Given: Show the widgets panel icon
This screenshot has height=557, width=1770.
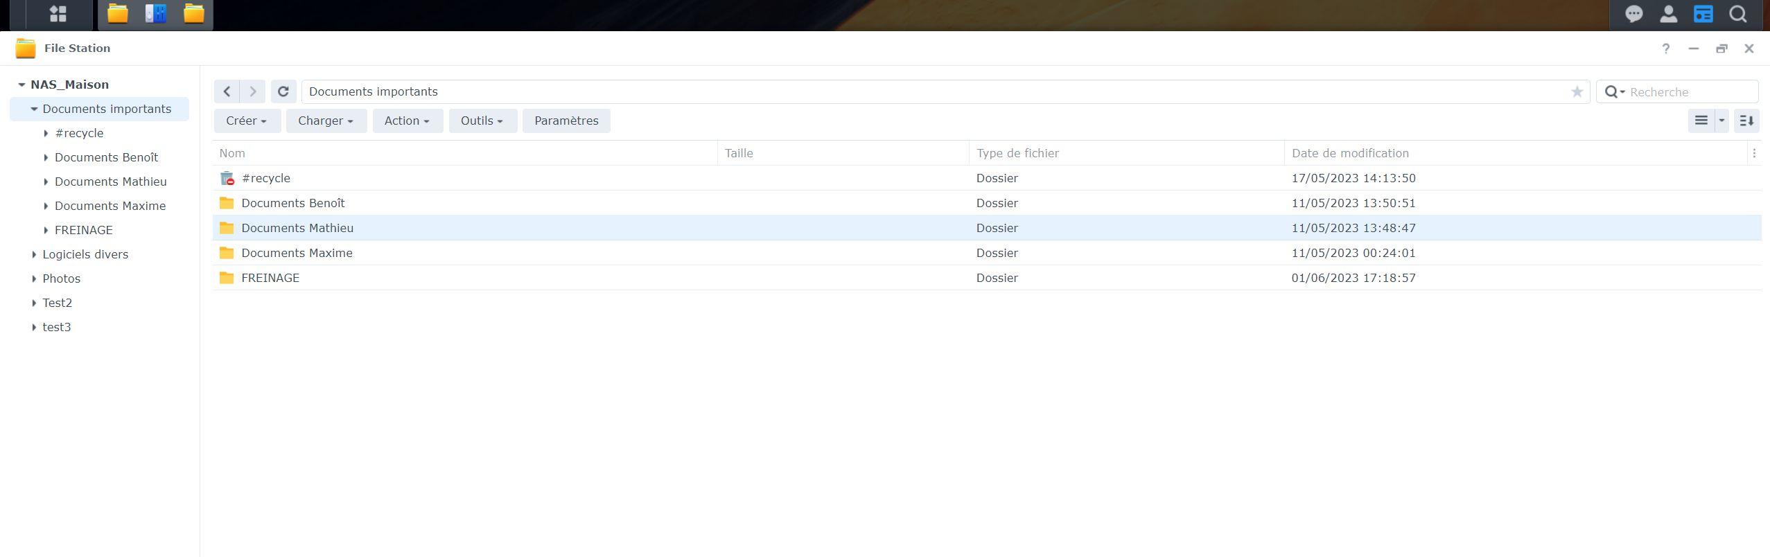Looking at the screenshot, I should tap(1703, 14).
